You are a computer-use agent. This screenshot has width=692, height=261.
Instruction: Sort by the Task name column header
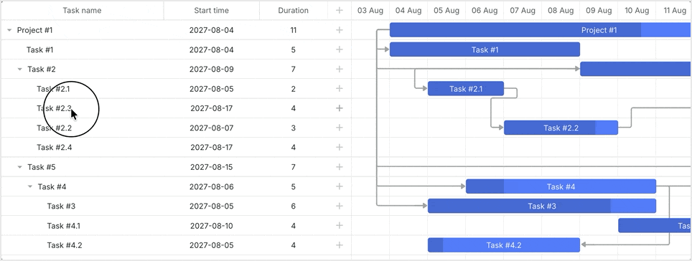[x=82, y=11]
